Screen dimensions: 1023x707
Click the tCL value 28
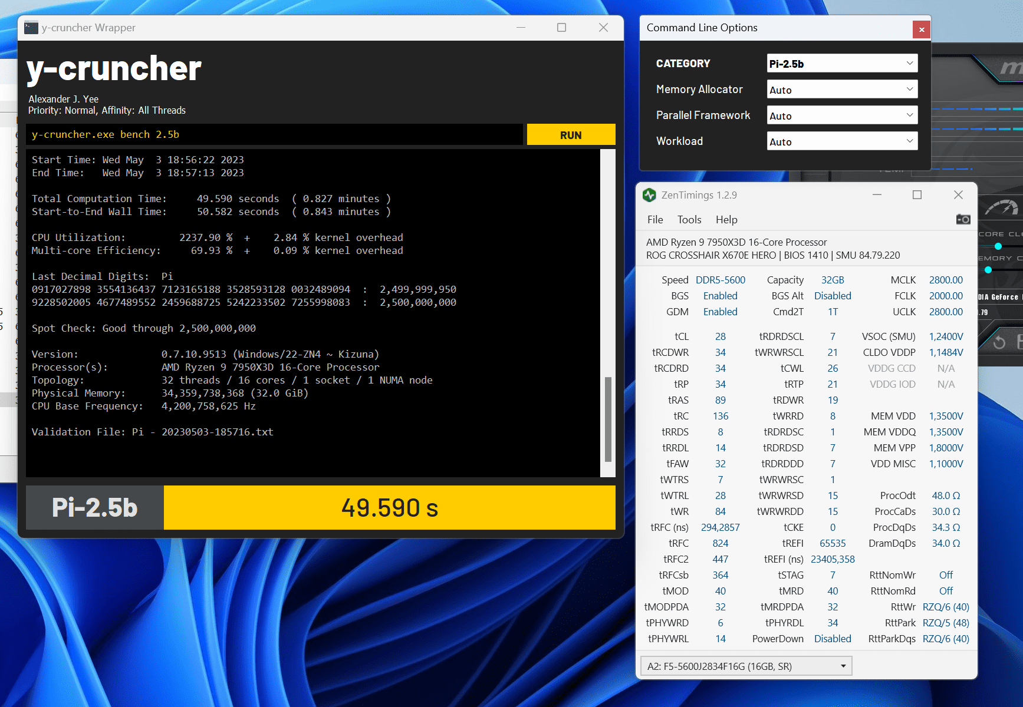click(x=721, y=336)
